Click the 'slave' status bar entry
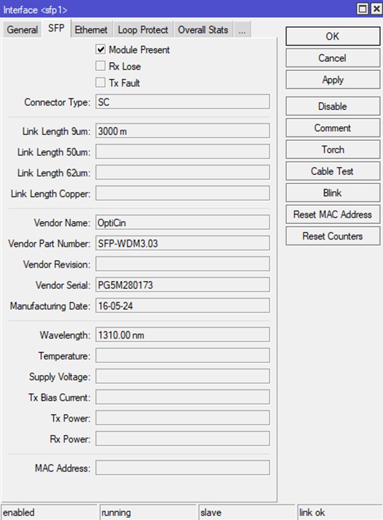This screenshot has width=383, height=520. [x=246, y=513]
